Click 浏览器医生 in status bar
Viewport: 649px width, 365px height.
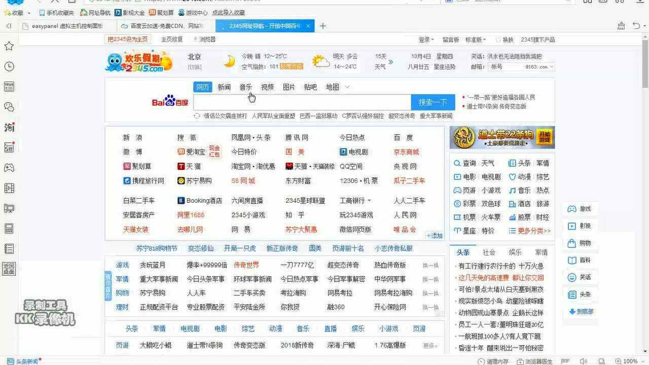coord(534,361)
